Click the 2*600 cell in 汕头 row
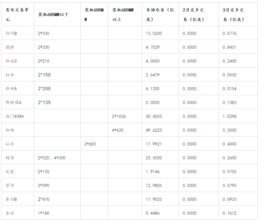The image size is (262, 222). click(90, 144)
